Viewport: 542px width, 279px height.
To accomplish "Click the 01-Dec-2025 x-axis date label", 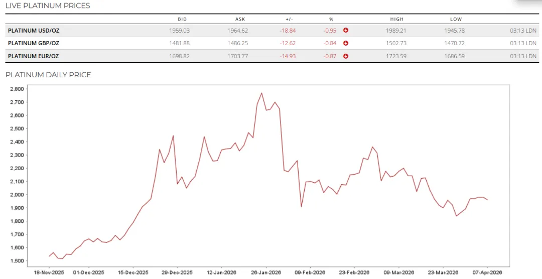I will click(x=88, y=272).
